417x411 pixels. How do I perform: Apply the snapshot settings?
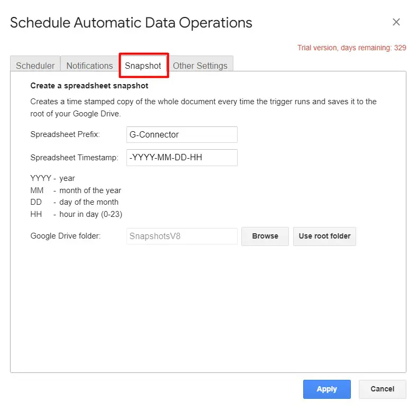(327, 389)
